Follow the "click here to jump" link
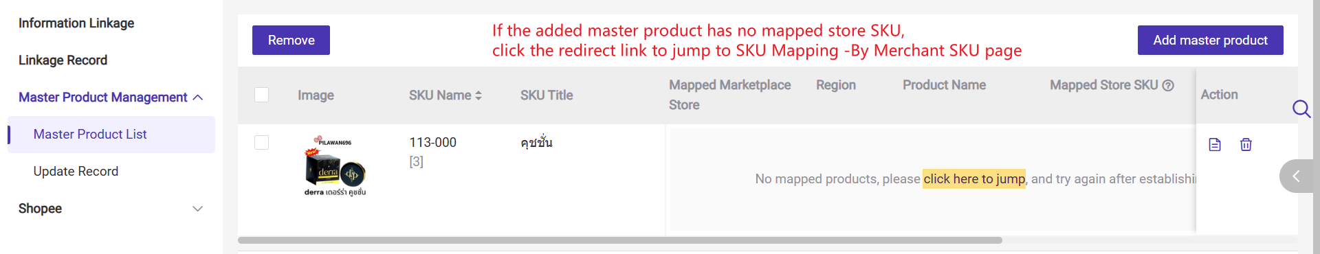1320x254 pixels. click(x=973, y=178)
